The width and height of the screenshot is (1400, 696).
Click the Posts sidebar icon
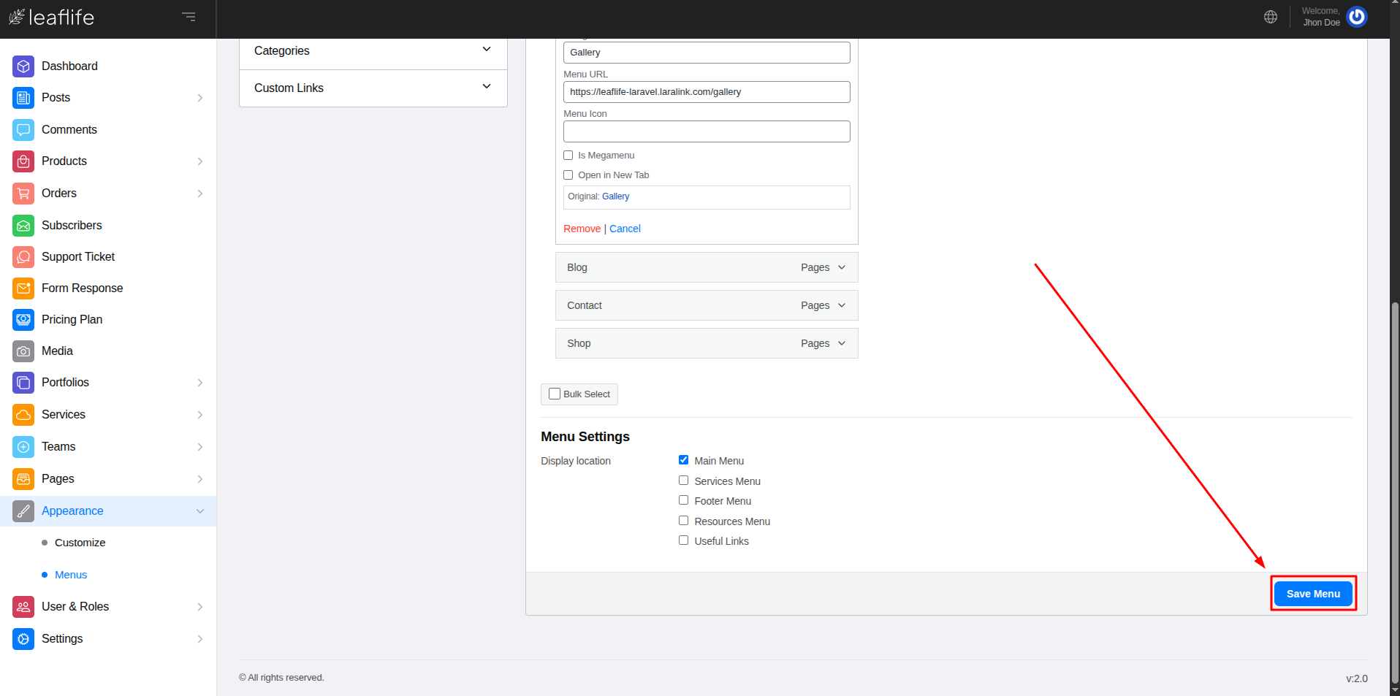[23, 98]
